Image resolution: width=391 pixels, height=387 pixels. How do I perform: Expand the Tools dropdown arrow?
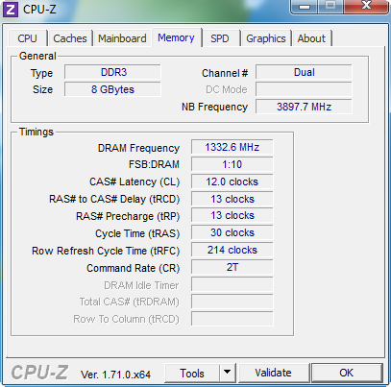228,373
